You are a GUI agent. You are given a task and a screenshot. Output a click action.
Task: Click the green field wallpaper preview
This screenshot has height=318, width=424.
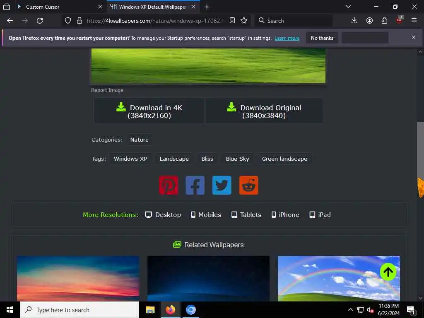point(209,66)
